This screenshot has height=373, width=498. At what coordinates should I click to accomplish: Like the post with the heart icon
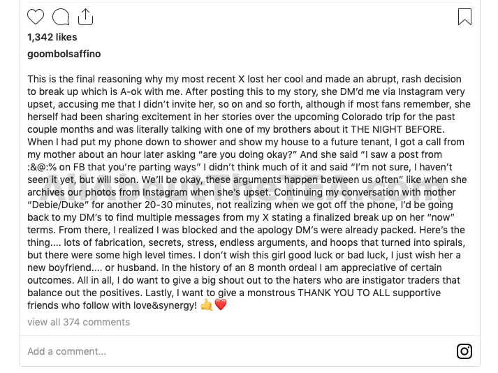[36, 17]
